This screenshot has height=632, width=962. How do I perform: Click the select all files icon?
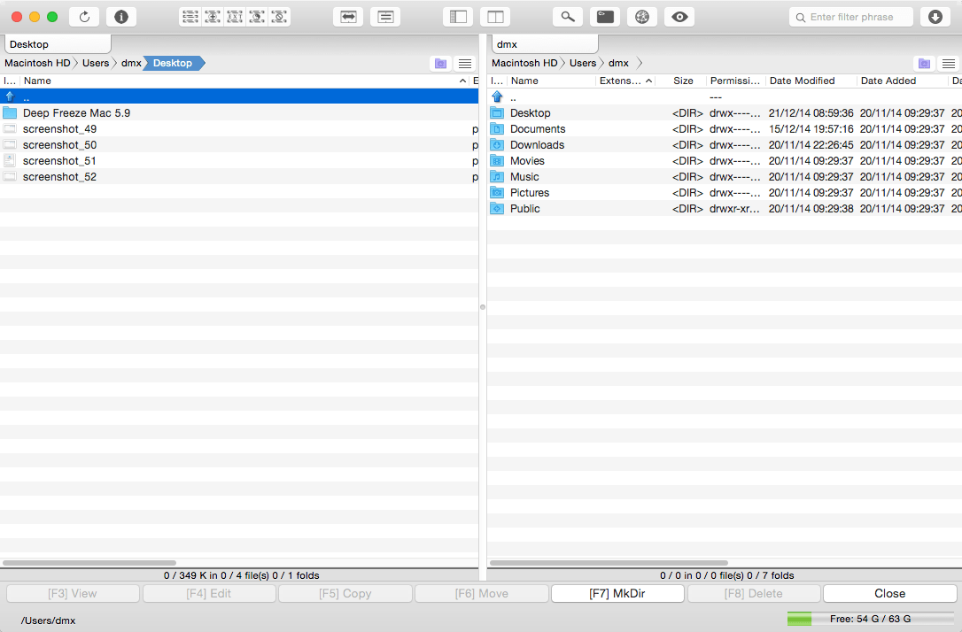[x=190, y=17]
